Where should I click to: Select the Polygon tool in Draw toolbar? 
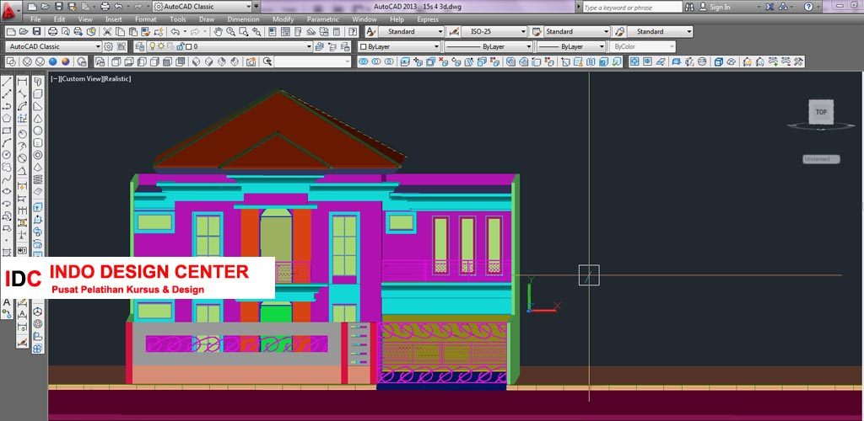click(7, 118)
